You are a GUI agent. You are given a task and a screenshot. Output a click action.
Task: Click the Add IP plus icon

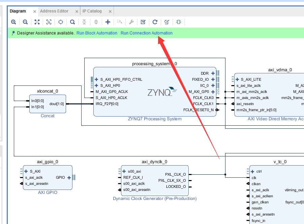(x=108, y=22)
